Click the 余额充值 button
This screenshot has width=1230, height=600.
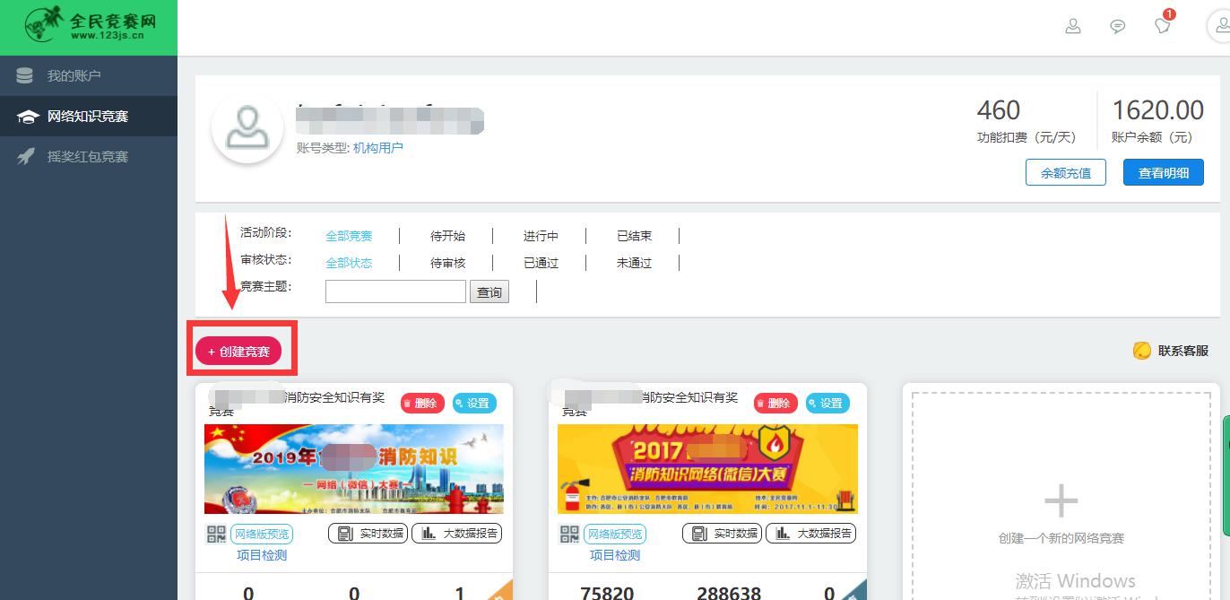[1066, 173]
